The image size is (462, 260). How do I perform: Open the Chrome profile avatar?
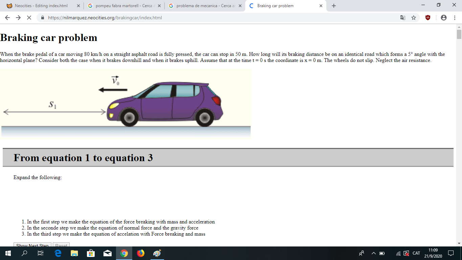click(x=444, y=18)
